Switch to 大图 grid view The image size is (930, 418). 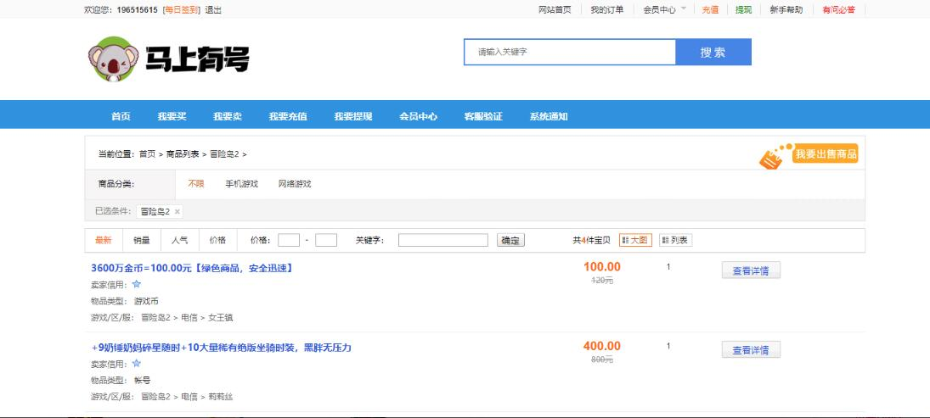coord(635,240)
